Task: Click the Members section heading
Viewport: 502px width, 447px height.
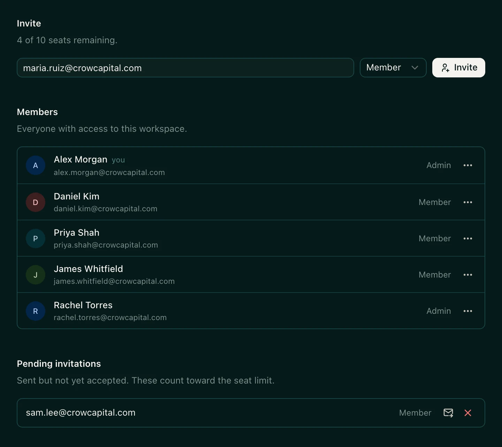Action: coord(37,112)
